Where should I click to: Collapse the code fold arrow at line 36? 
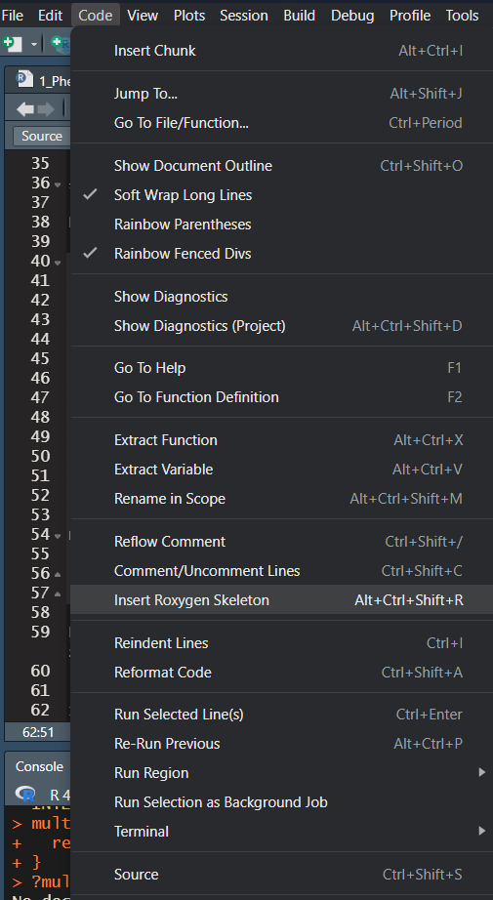tap(58, 184)
